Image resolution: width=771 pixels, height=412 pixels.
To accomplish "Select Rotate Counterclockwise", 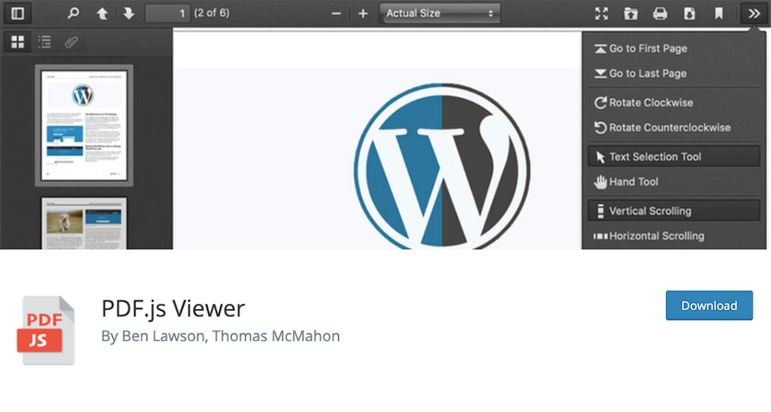I will 674,128.
